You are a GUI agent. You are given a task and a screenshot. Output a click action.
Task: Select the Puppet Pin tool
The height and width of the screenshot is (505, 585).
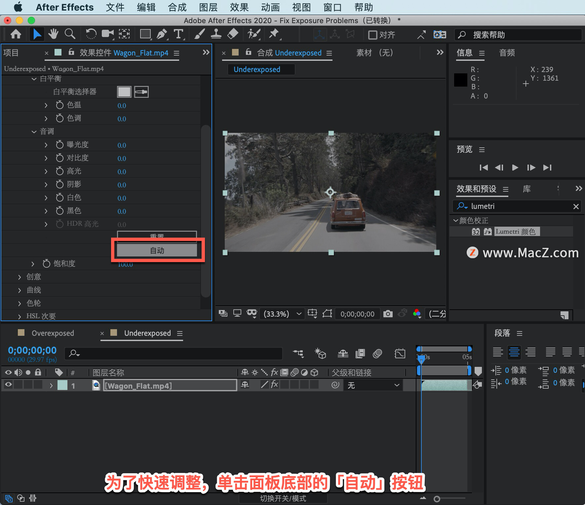pos(274,34)
